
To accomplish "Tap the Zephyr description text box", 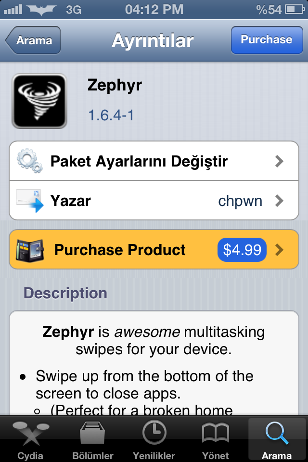I will coord(154,363).
